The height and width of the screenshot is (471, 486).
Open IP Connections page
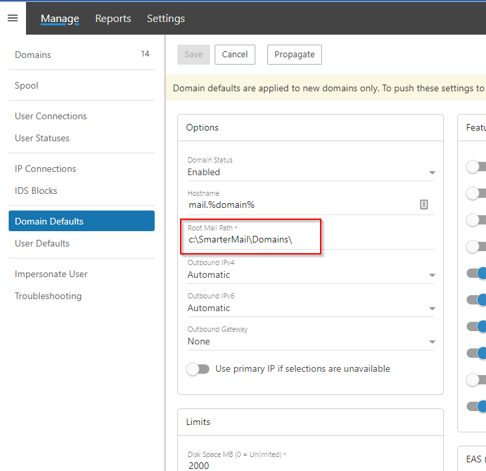(81, 169)
